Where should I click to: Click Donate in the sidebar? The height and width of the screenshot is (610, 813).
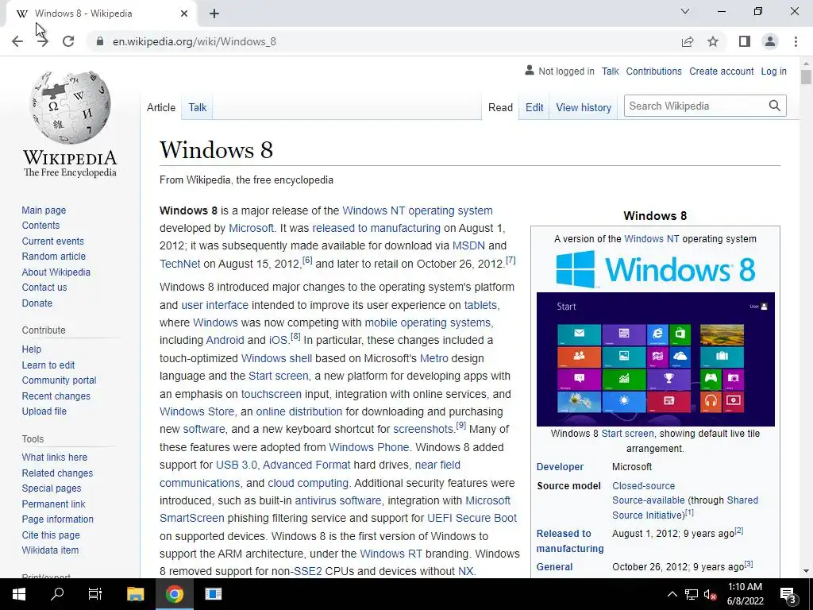tap(37, 303)
